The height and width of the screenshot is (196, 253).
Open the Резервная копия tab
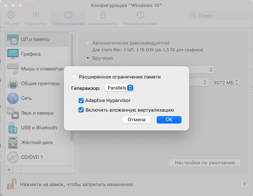coord(140,19)
